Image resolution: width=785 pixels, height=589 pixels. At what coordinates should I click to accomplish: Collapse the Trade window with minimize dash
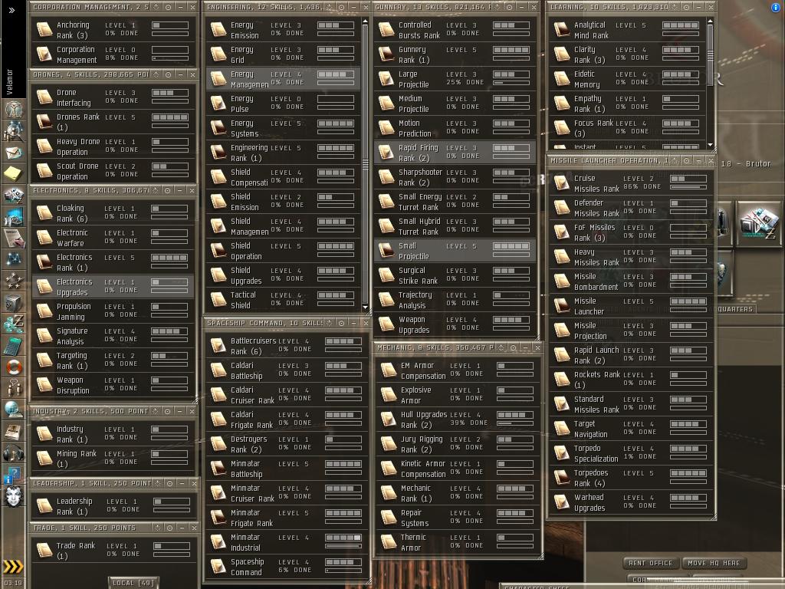click(182, 528)
